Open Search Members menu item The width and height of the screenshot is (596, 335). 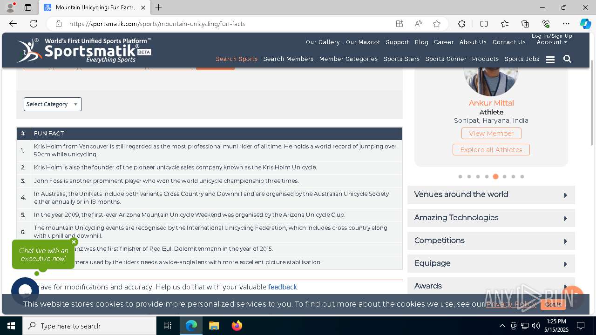(x=288, y=59)
